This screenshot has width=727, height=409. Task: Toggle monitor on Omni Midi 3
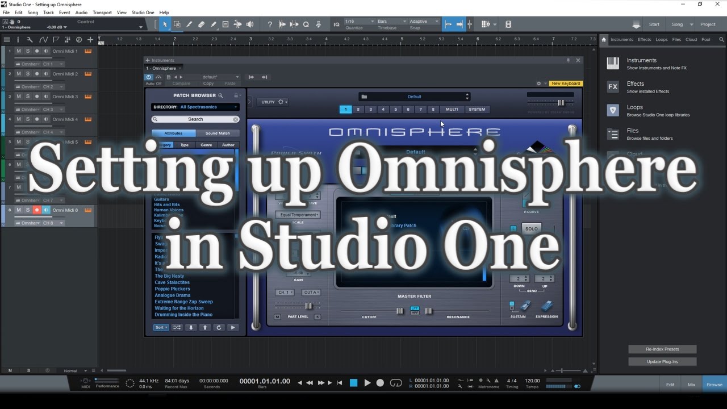pos(46,97)
